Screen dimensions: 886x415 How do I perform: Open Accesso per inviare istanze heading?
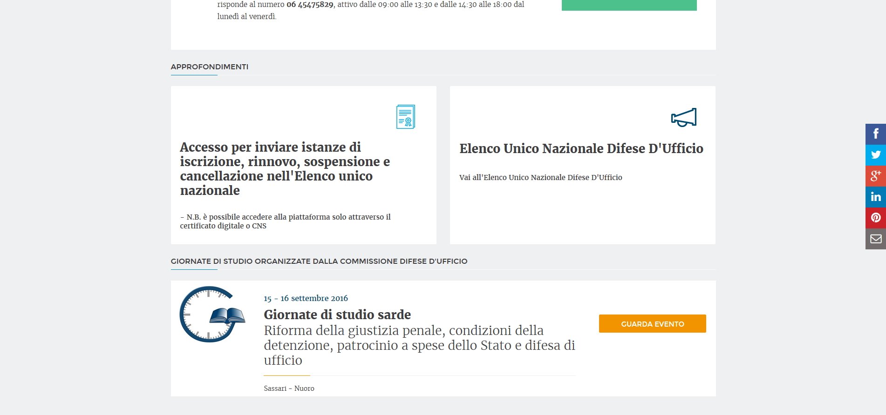tap(285, 168)
